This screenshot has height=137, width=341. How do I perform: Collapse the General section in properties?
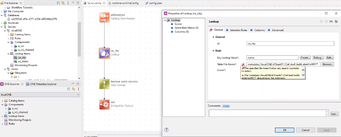pos(213,37)
